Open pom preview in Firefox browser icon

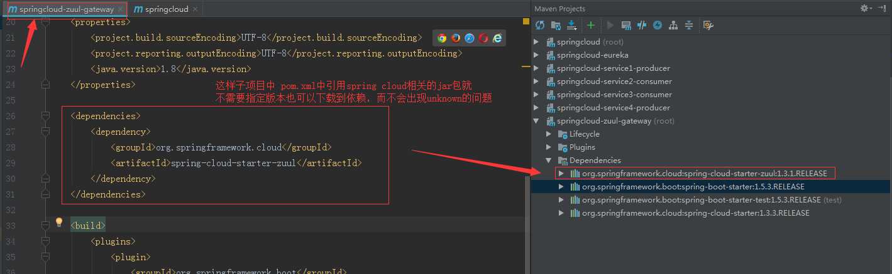(x=456, y=38)
